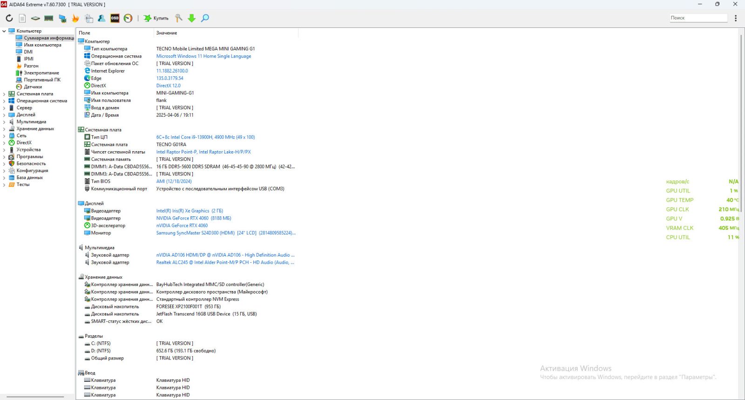This screenshot has width=745, height=400.
Task: Open the three-dot menu at top right
Action: (x=736, y=18)
